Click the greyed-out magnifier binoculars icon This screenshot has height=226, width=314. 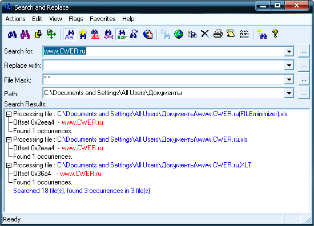tap(166, 34)
